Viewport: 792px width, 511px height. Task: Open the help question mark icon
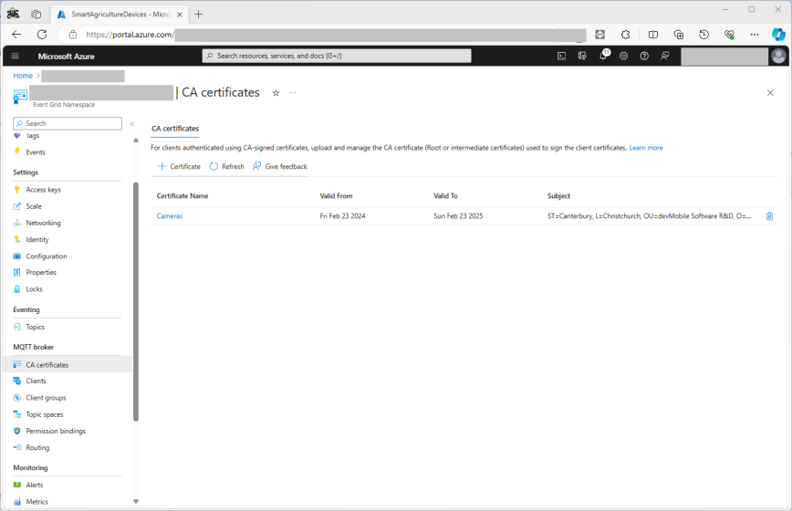[644, 56]
